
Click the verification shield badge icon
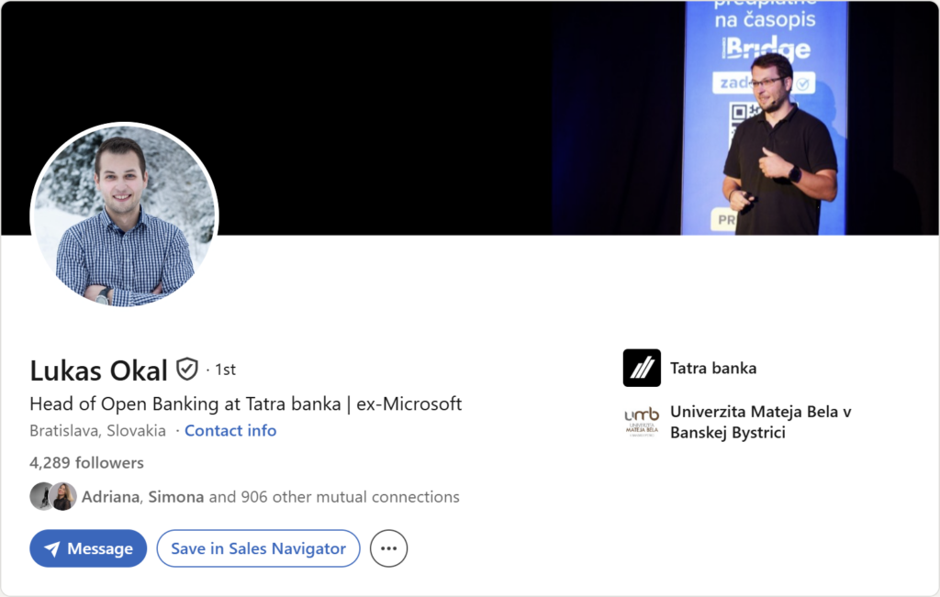[x=187, y=369]
